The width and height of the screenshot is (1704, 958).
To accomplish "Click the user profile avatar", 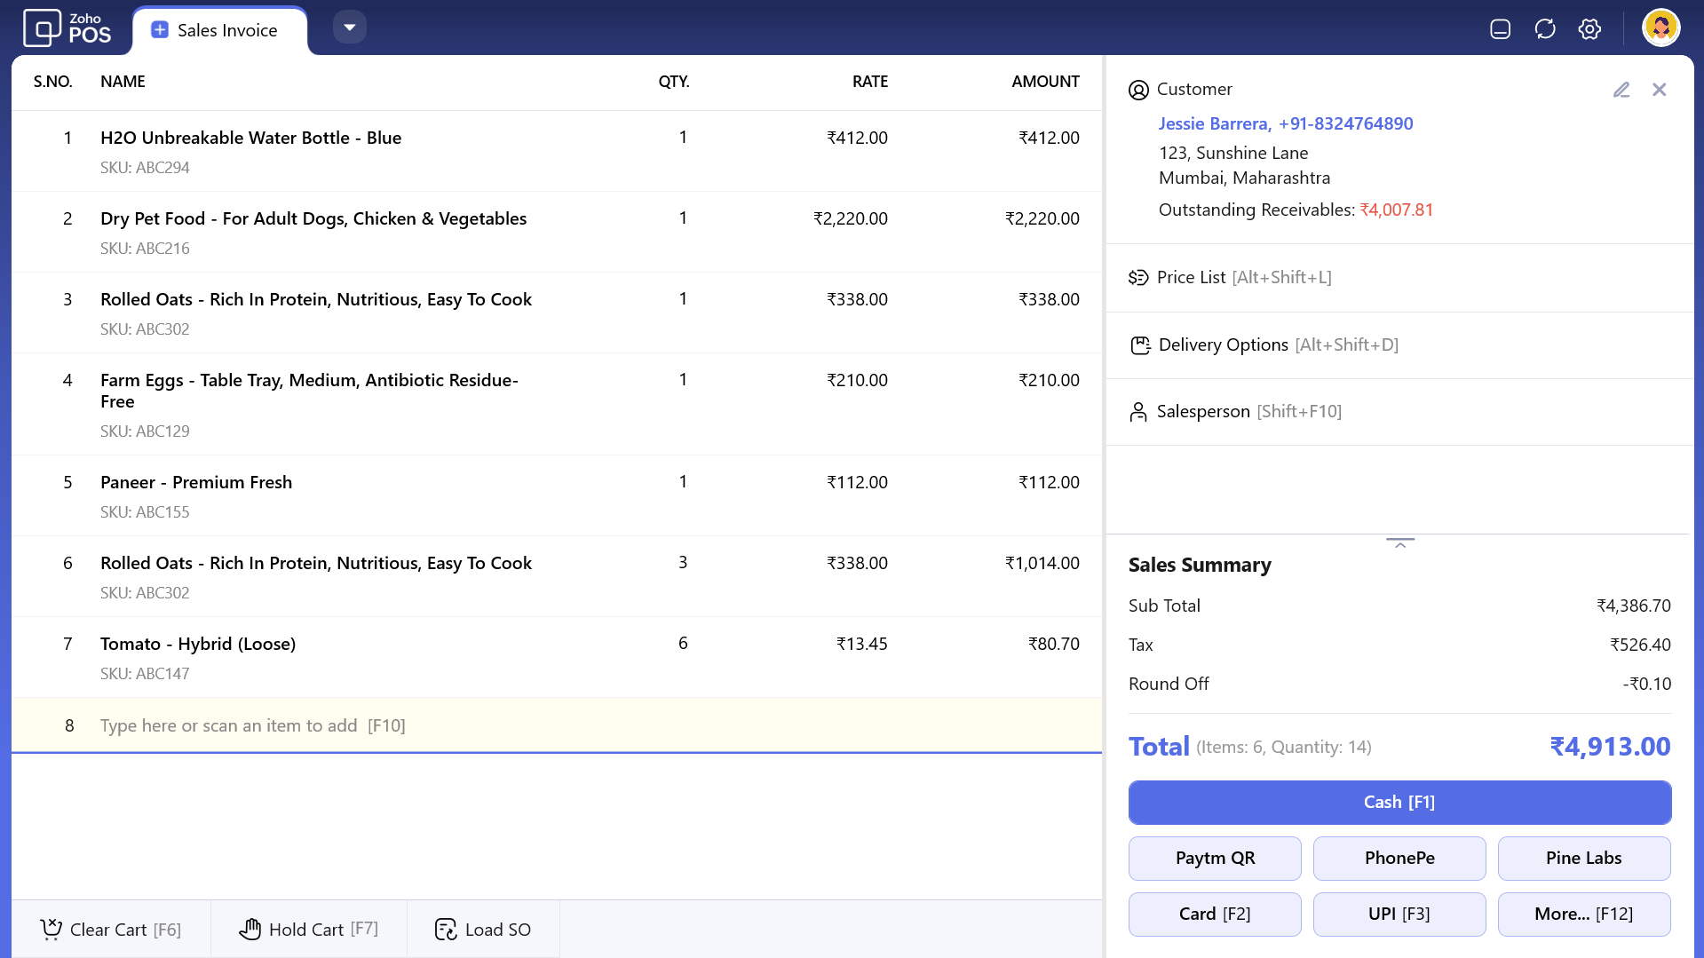I will (1660, 28).
